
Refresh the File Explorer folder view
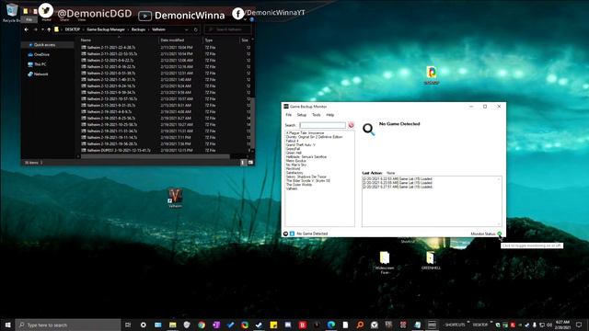196,29
